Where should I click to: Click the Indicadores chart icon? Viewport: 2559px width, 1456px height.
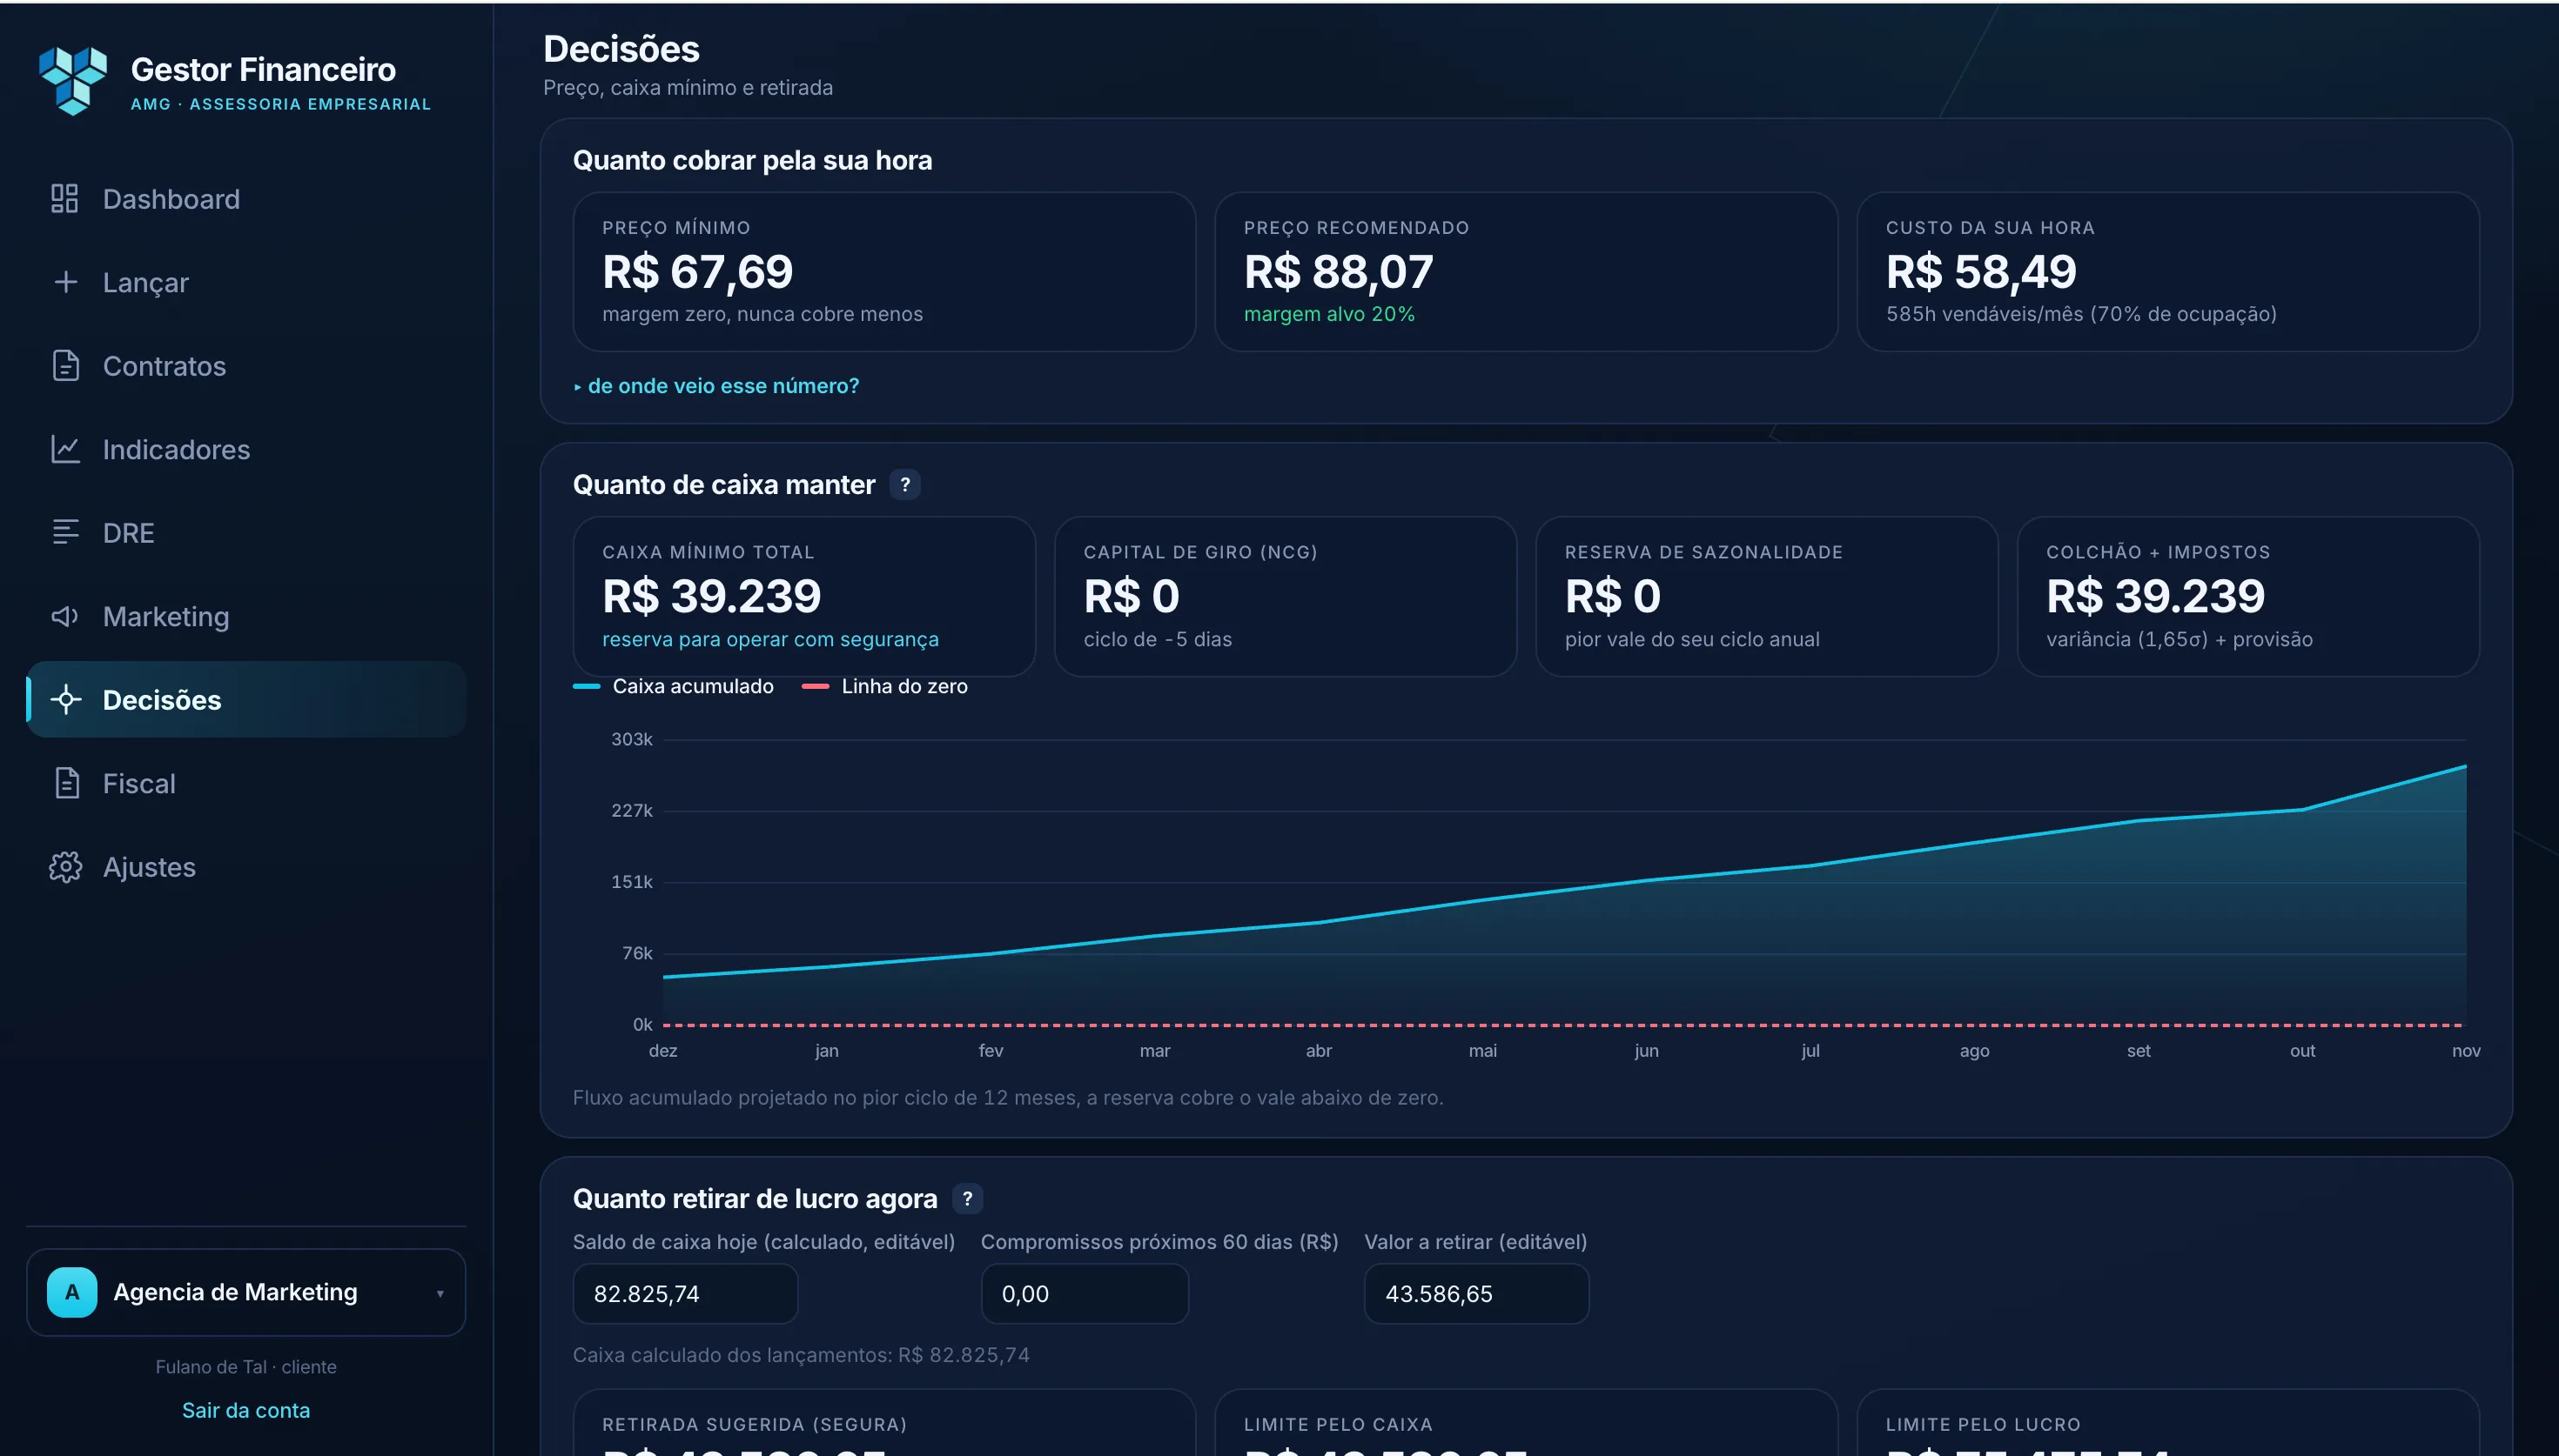coord(65,449)
